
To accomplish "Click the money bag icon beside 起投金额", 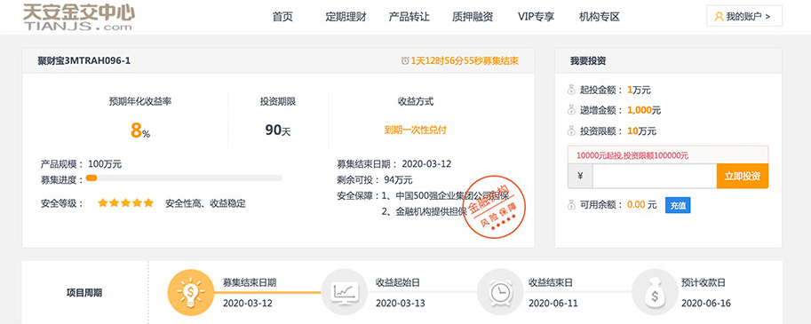I will pos(571,90).
